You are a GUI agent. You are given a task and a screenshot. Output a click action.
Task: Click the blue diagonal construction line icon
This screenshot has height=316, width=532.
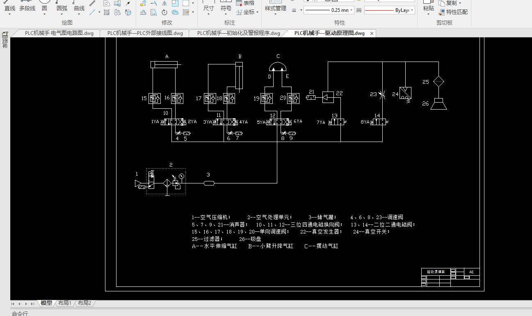tap(93, 12)
